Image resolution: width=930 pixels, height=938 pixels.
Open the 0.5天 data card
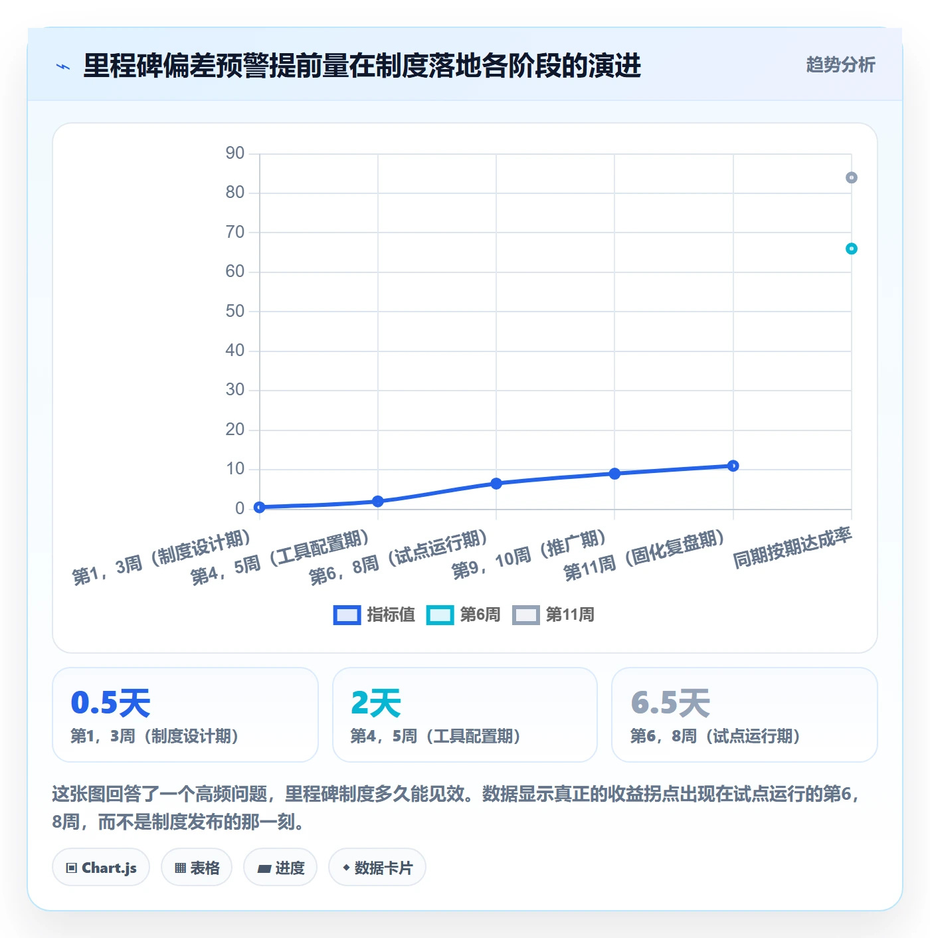(x=185, y=715)
